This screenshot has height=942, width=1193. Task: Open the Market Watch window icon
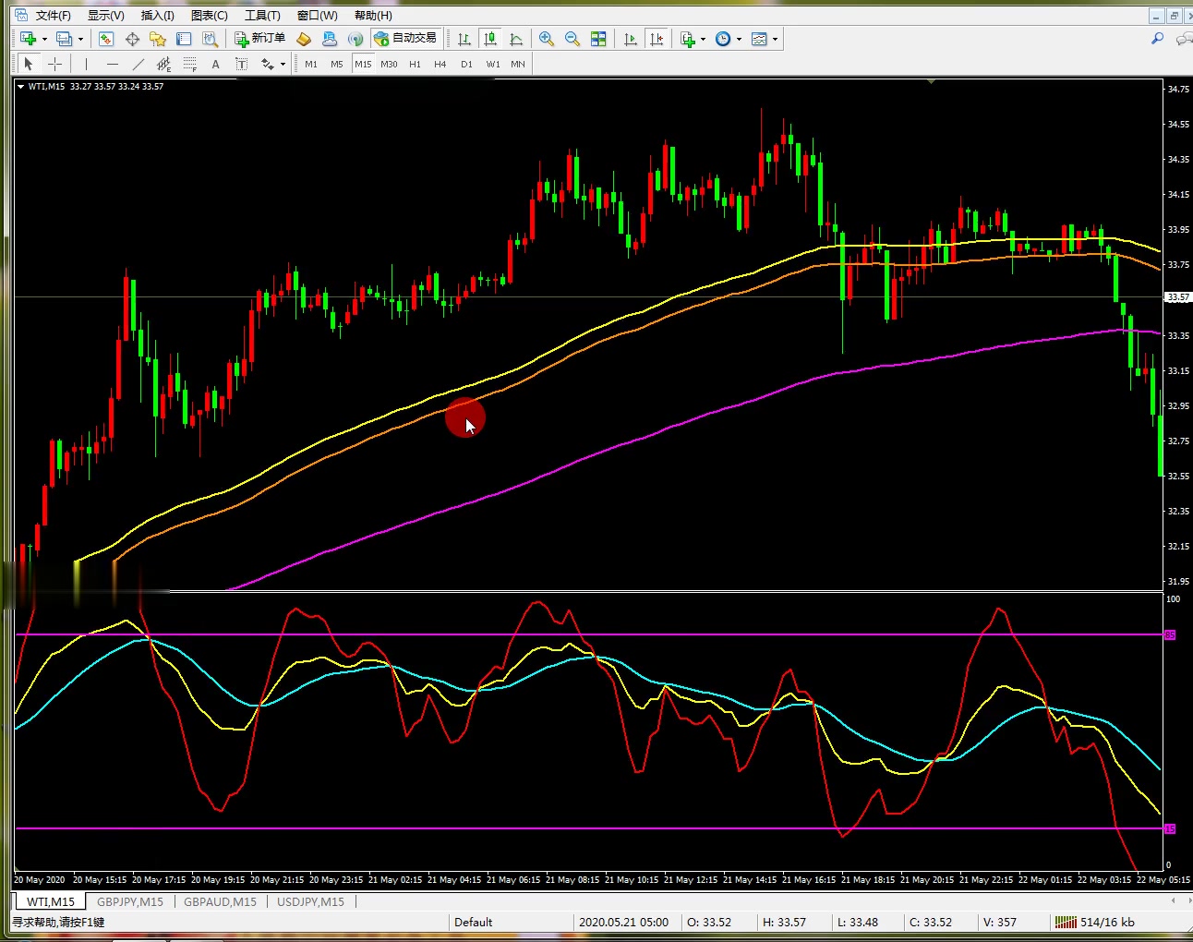click(x=106, y=39)
